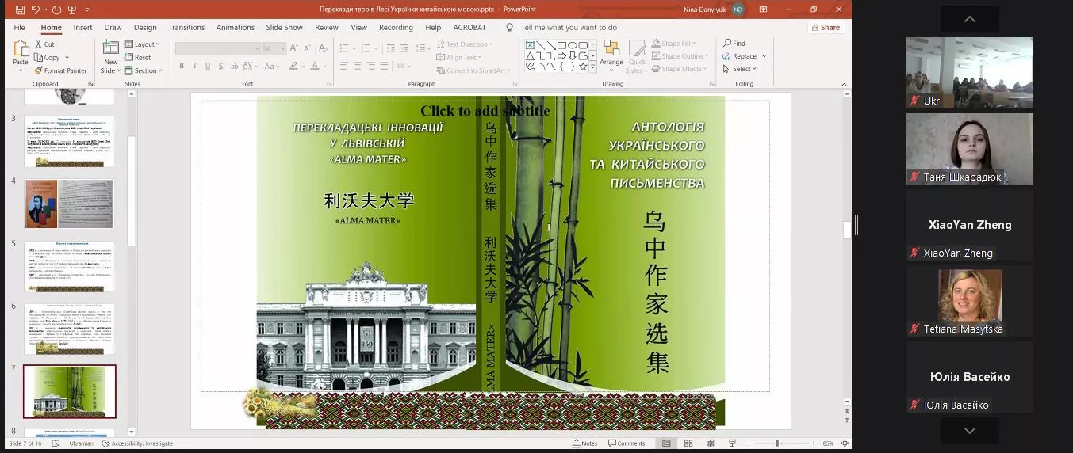Click the Arrange button
The image size is (1073, 453).
click(611, 54)
